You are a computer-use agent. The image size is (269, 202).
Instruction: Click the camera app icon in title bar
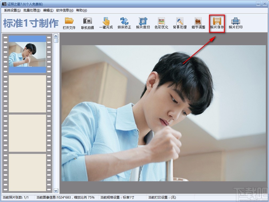tap(4, 4)
